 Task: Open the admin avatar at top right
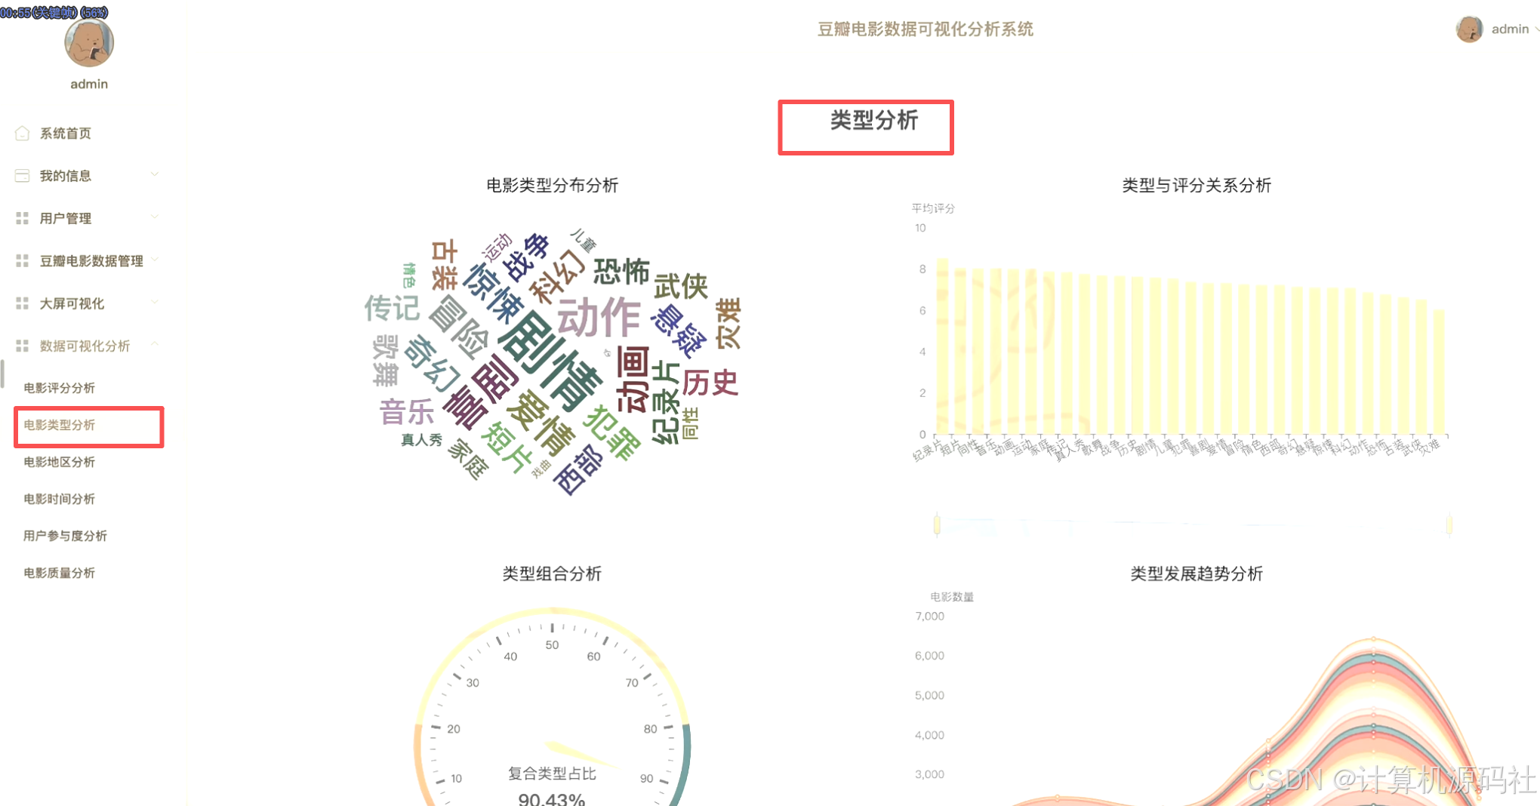(x=1471, y=29)
